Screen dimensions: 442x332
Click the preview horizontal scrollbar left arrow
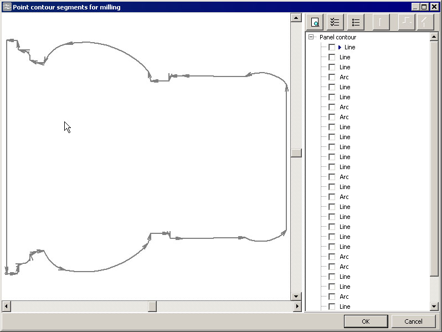[6, 307]
